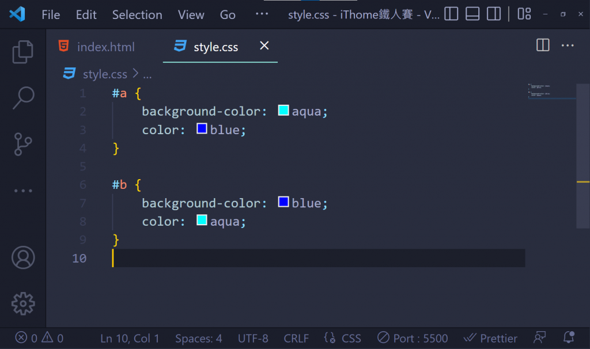The width and height of the screenshot is (590, 349).
Task: Open the Explorer view in activity bar
Action: click(23, 52)
